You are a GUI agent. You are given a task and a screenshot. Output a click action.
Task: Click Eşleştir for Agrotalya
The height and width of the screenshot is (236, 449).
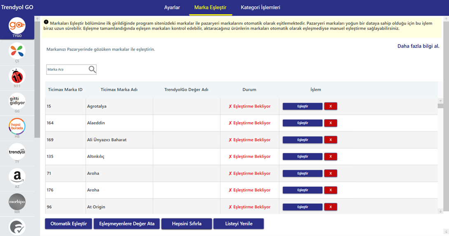click(x=302, y=106)
